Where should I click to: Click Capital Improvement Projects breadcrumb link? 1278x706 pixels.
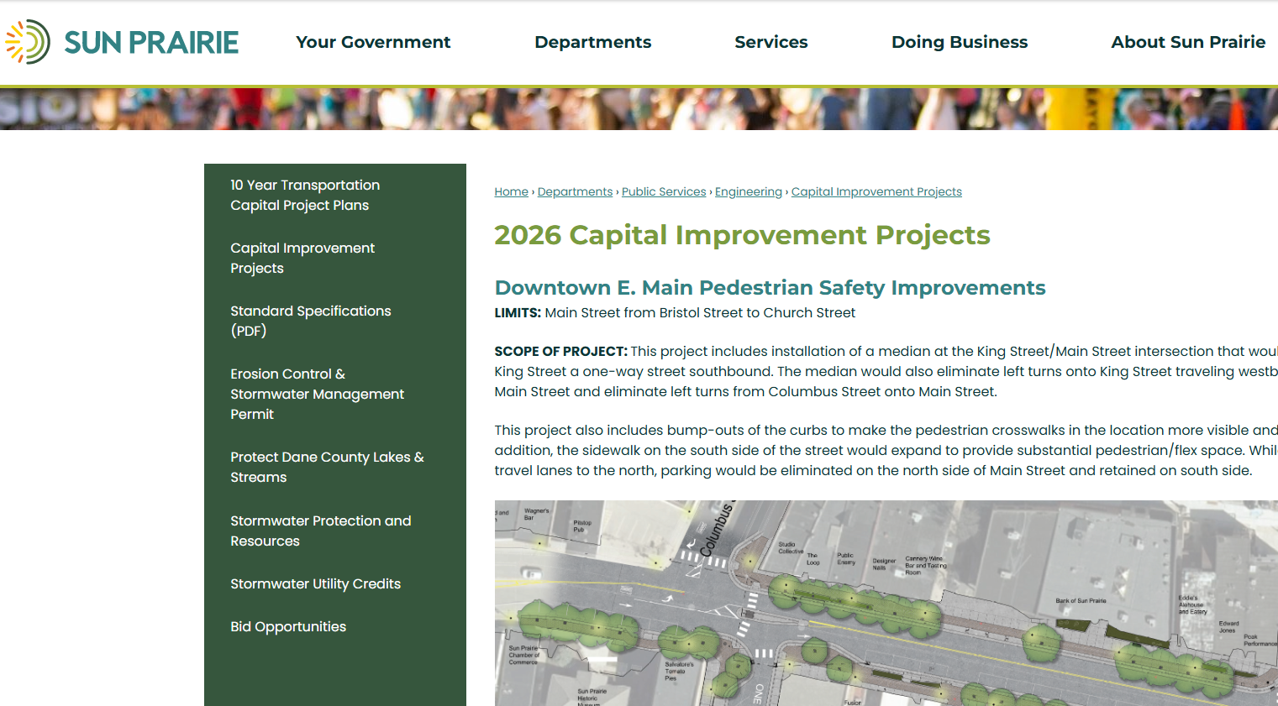(876, 191)
